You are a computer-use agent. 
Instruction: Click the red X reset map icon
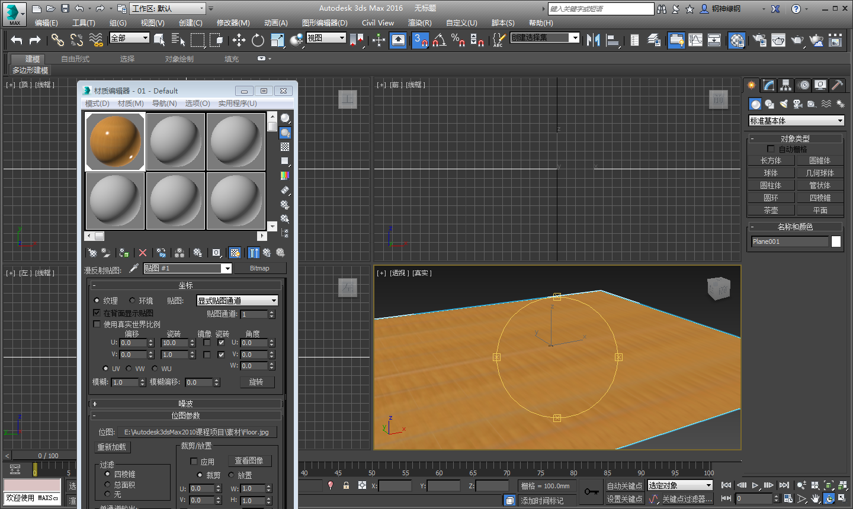(143, 253)
